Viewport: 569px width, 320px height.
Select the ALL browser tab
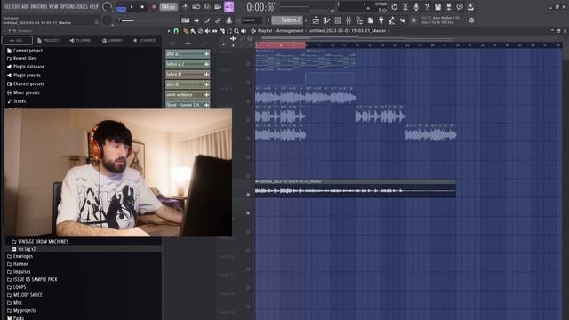[17, 40]
